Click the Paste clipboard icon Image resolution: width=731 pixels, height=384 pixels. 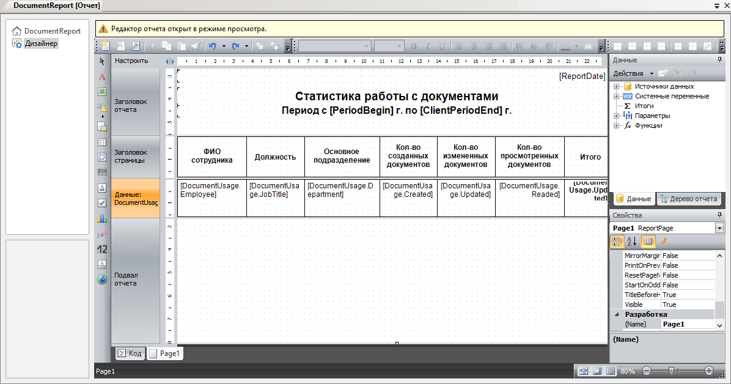[x=182, y=46]
